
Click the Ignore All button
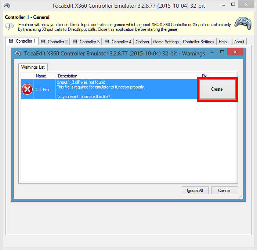pyautogui.click(x=195, y=190)
